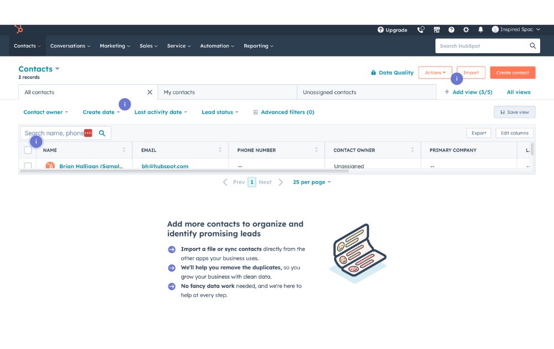The image size is (554, 349).
Task: Click the info dot near Import
Action: click(x=456, y=79)
